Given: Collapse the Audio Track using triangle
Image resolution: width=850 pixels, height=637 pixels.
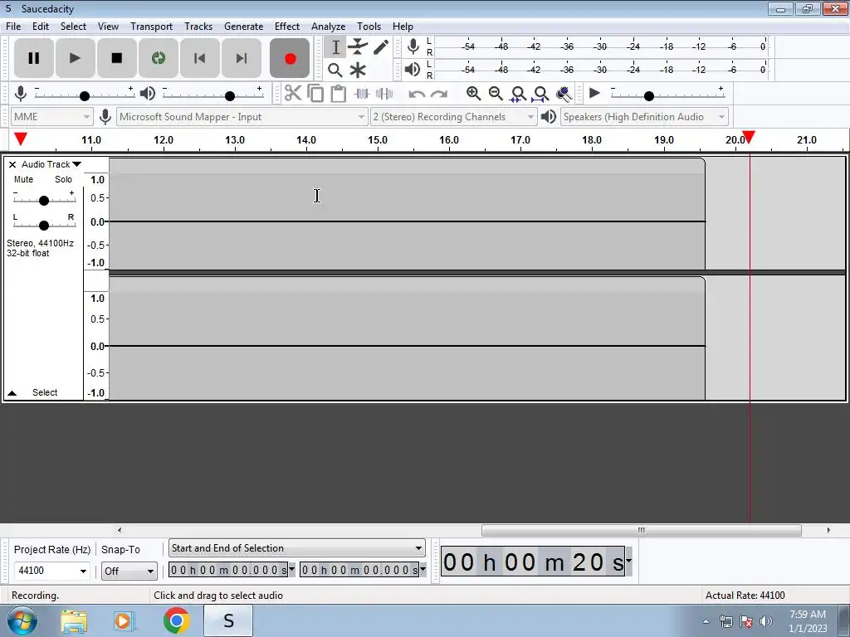Looking at the screenshot, I should click(x=12, y=392).
